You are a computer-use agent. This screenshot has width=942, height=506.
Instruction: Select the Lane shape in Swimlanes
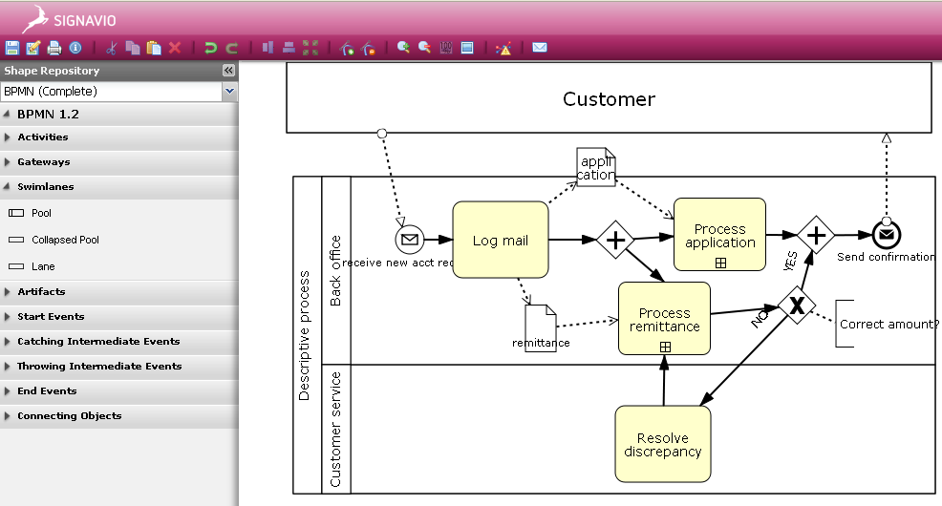[x=43, y=267]
